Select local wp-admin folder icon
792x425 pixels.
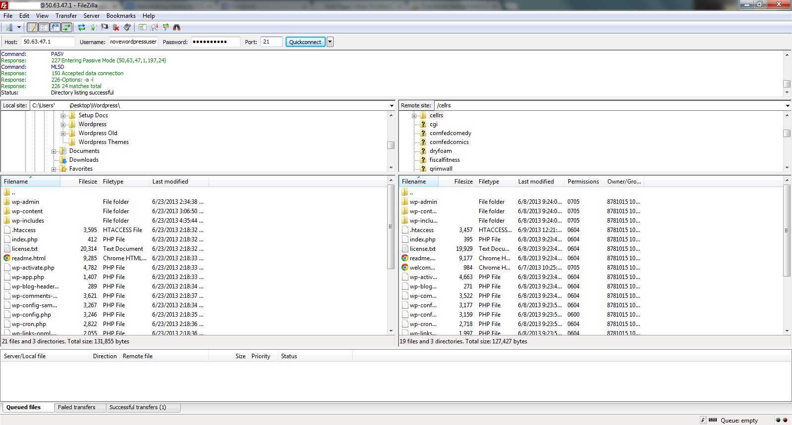click(x=7, y=202)
